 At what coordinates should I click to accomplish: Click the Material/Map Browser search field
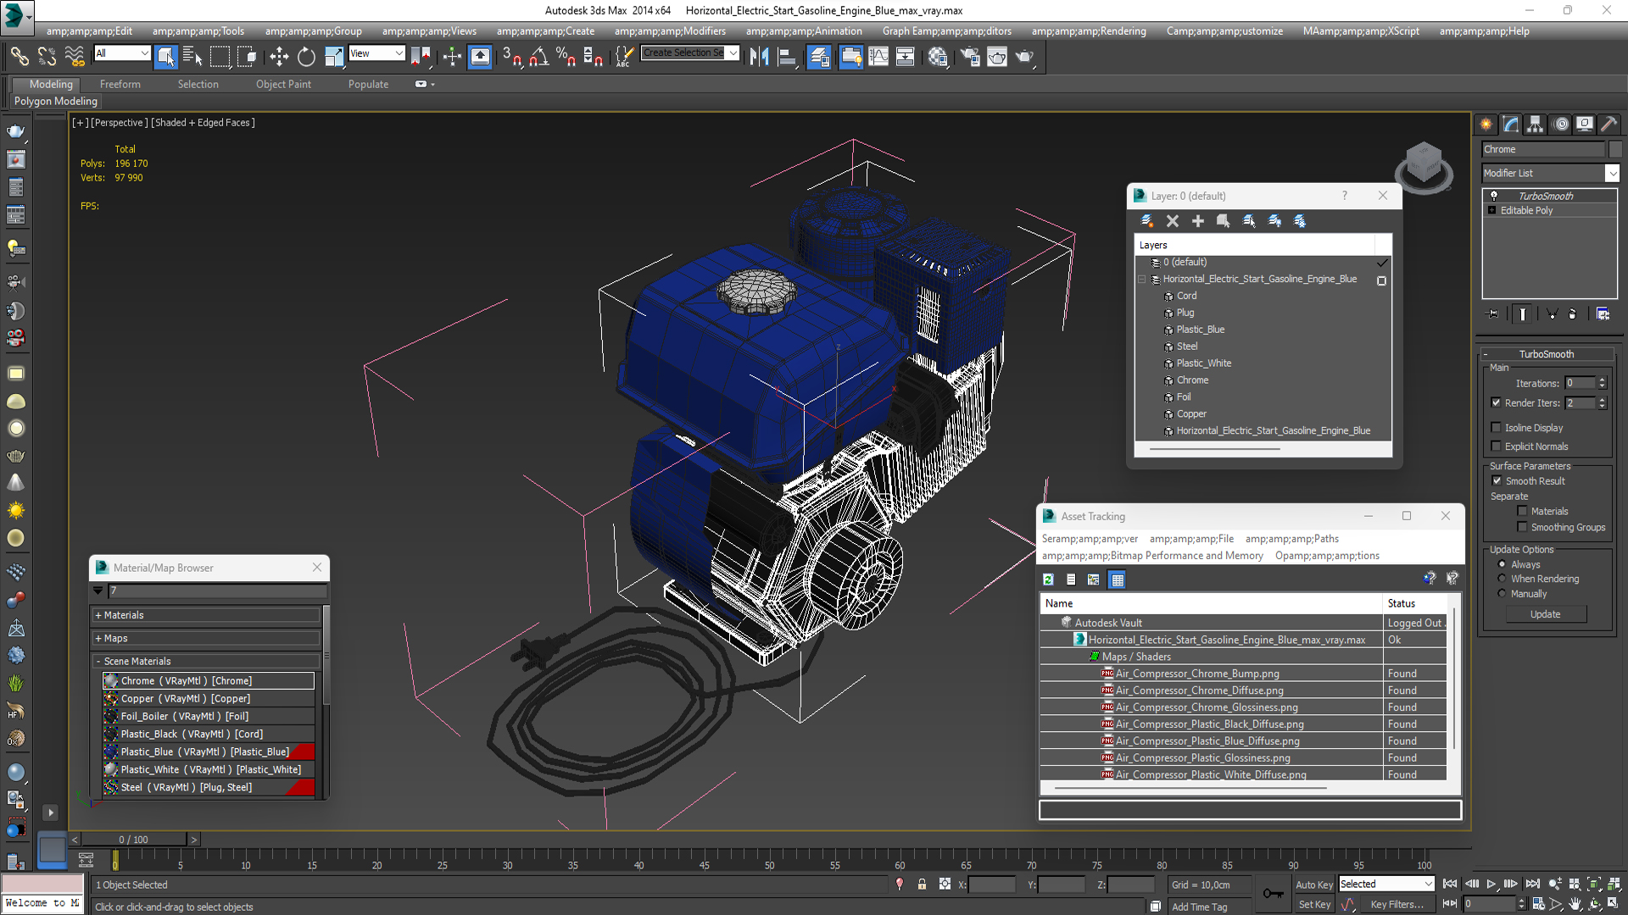click(217, 591)
